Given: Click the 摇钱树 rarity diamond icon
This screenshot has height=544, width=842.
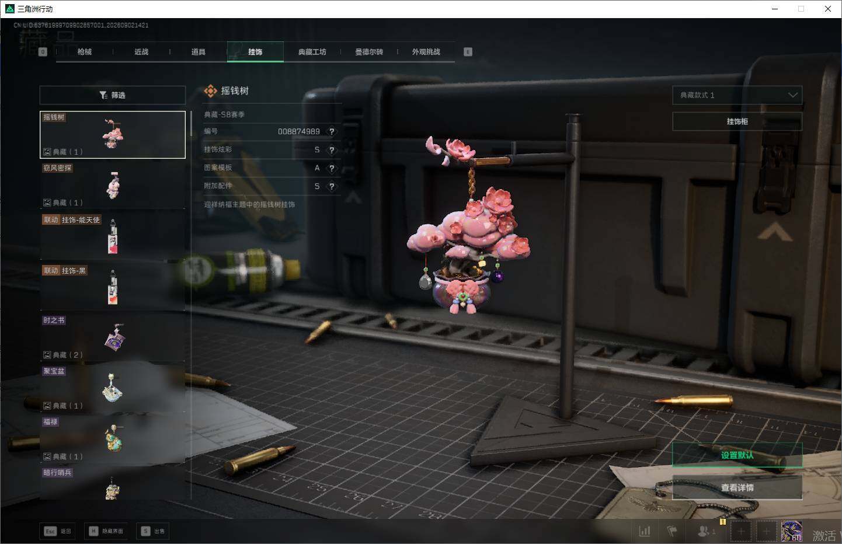Looking at the screenshot, I should pos(210,91).
